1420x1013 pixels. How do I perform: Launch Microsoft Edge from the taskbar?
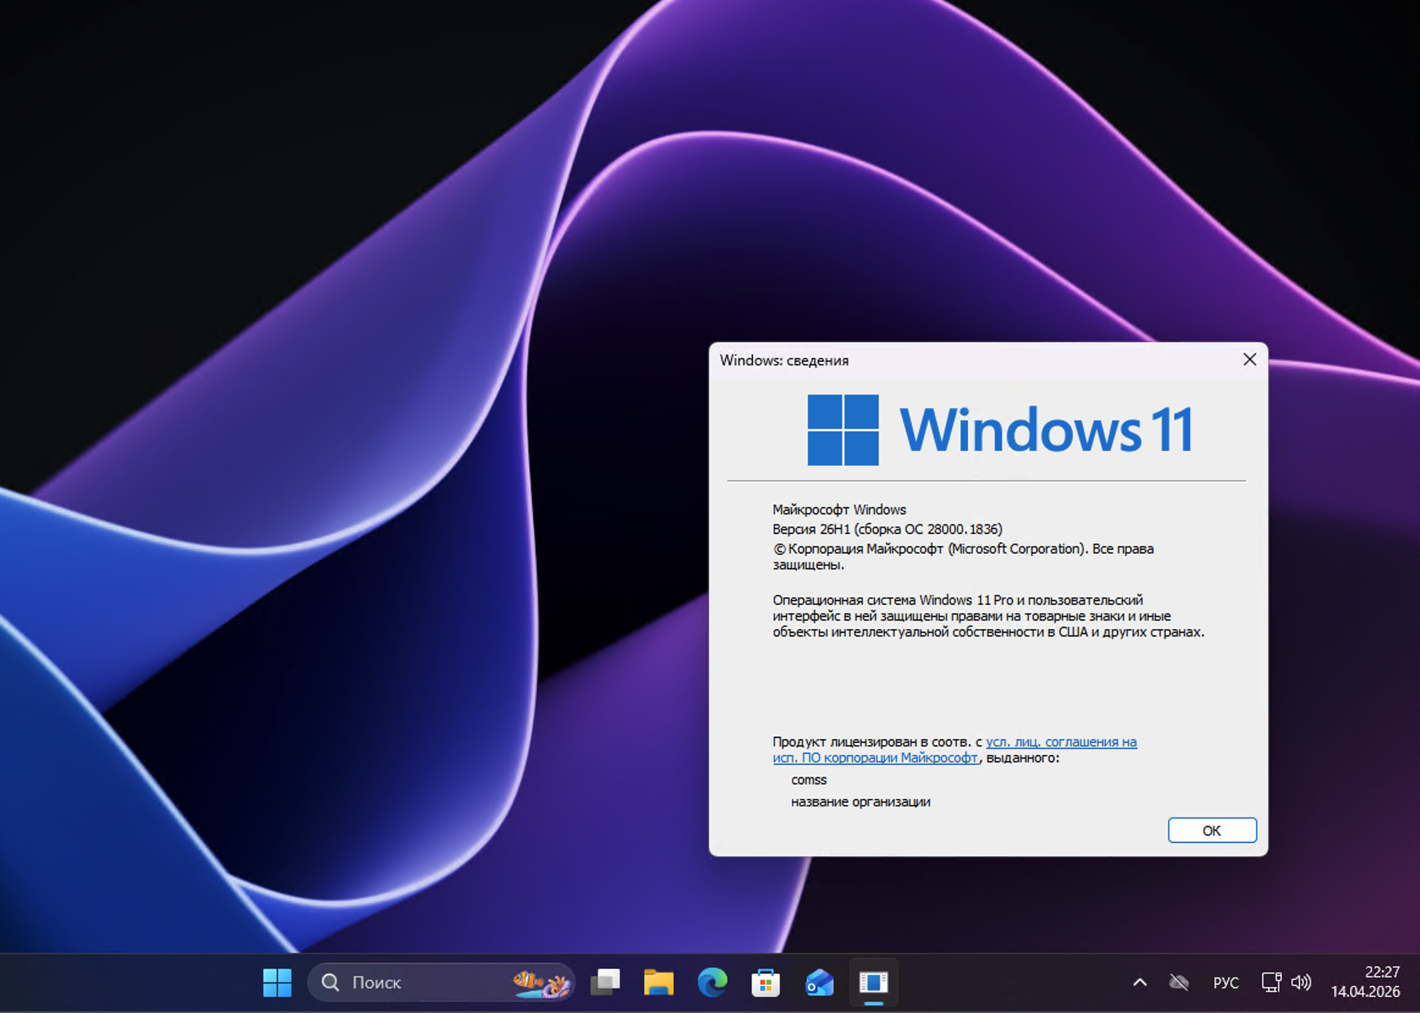713,982
